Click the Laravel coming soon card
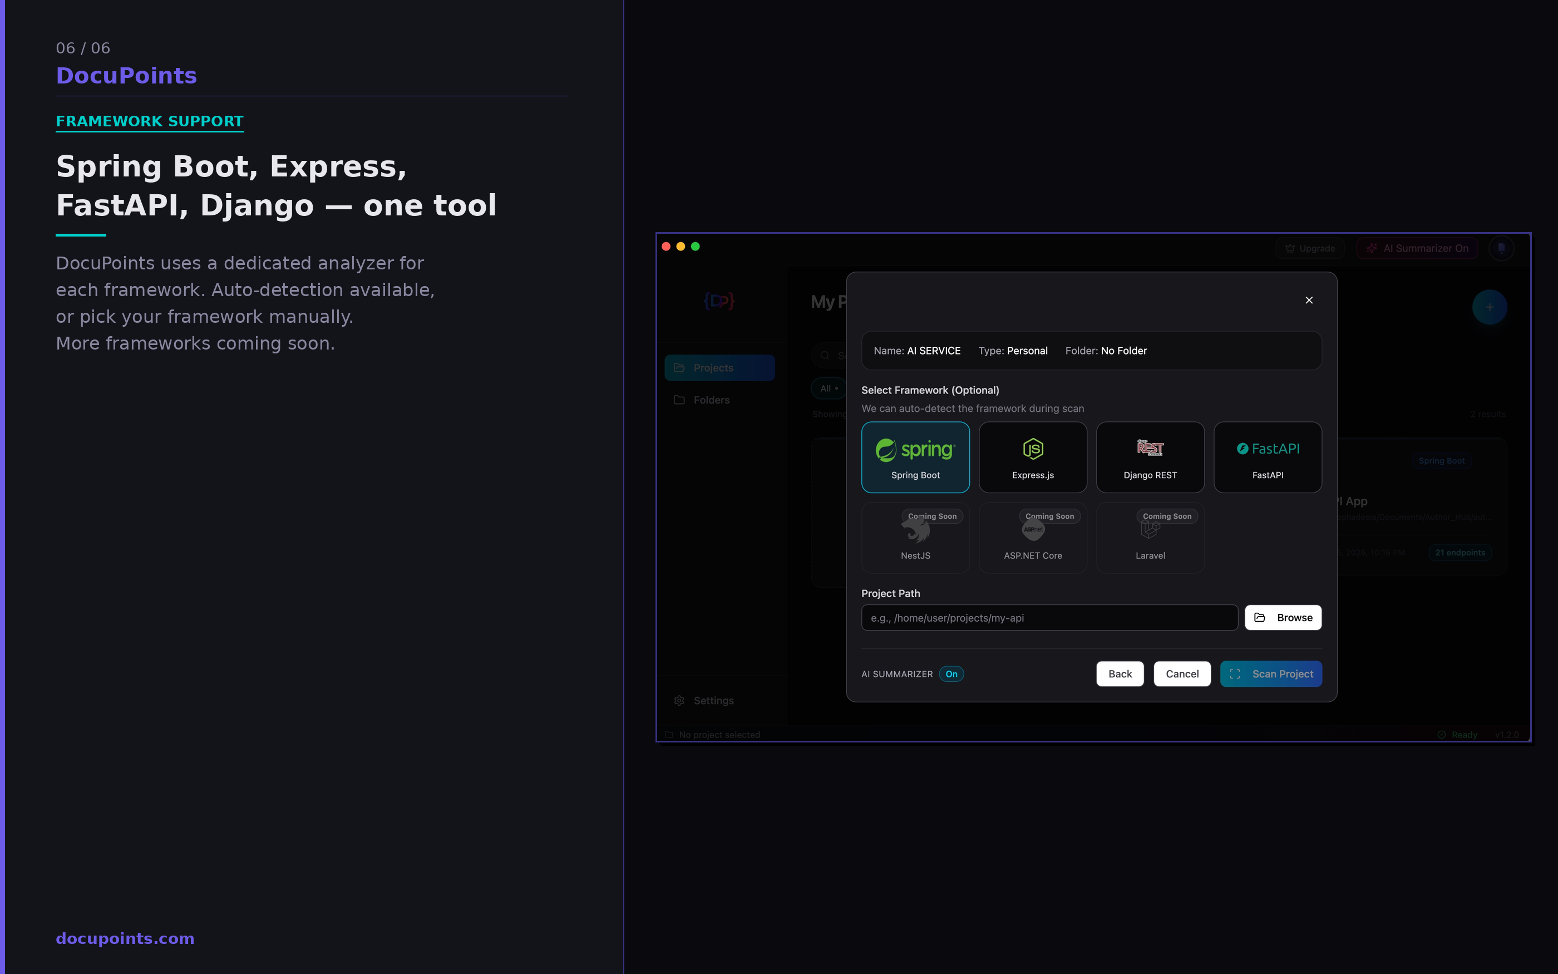 tap(1150, 538)
